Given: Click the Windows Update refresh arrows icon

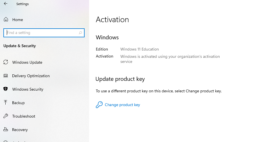Looking at the screenshot, I should click(6, 62).
